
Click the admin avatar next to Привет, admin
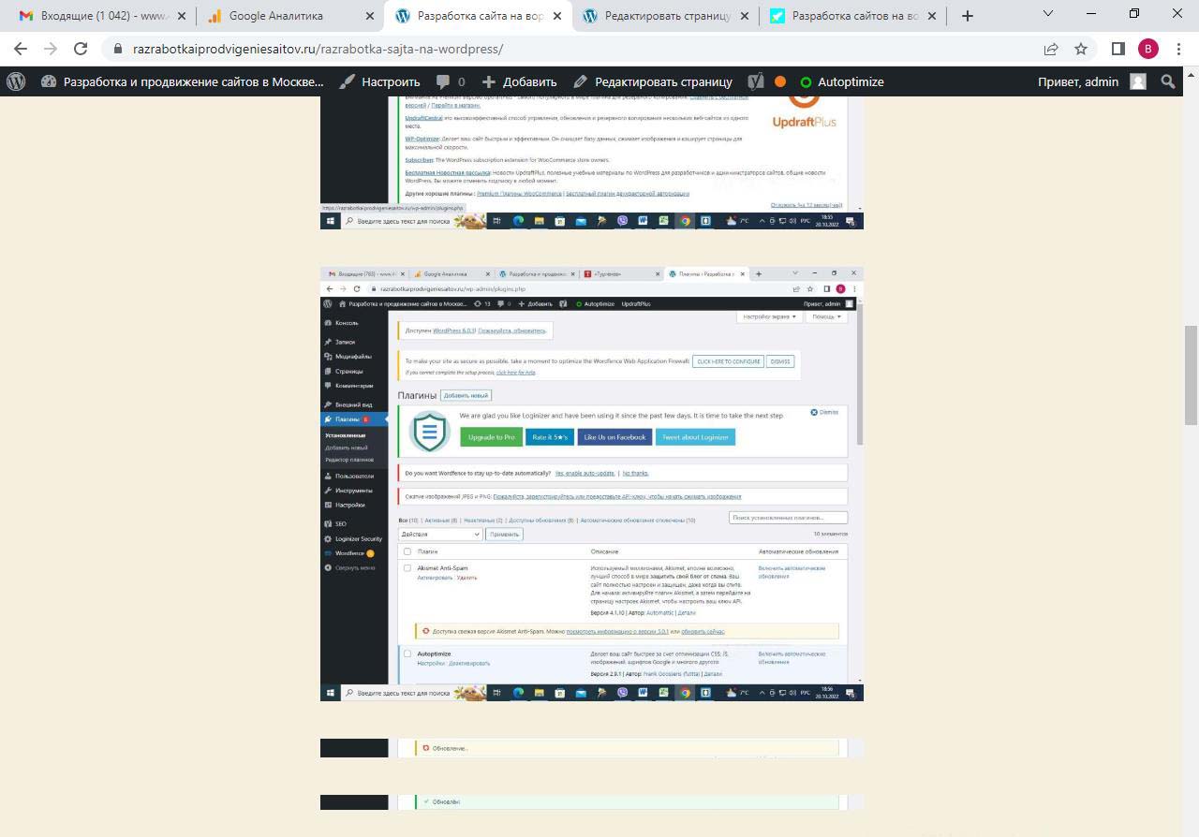(1138, 81)
